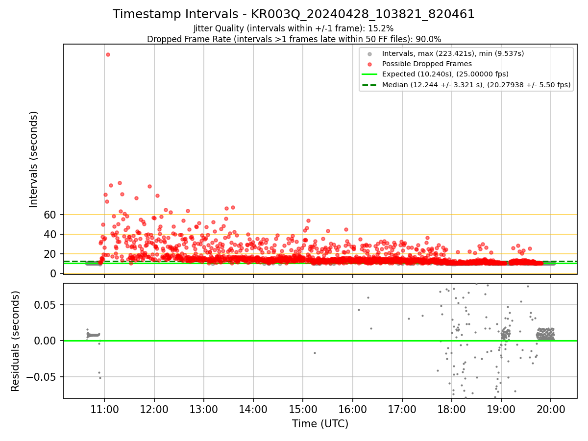
Task: Click the 19:00 x-axis tick label
Action: point(501,409)
